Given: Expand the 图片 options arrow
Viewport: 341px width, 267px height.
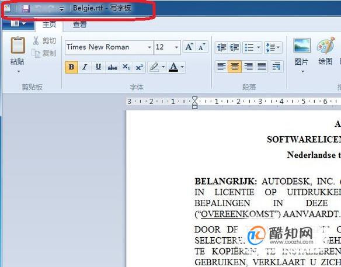Looking at the screenshot, I should (302, 71).
